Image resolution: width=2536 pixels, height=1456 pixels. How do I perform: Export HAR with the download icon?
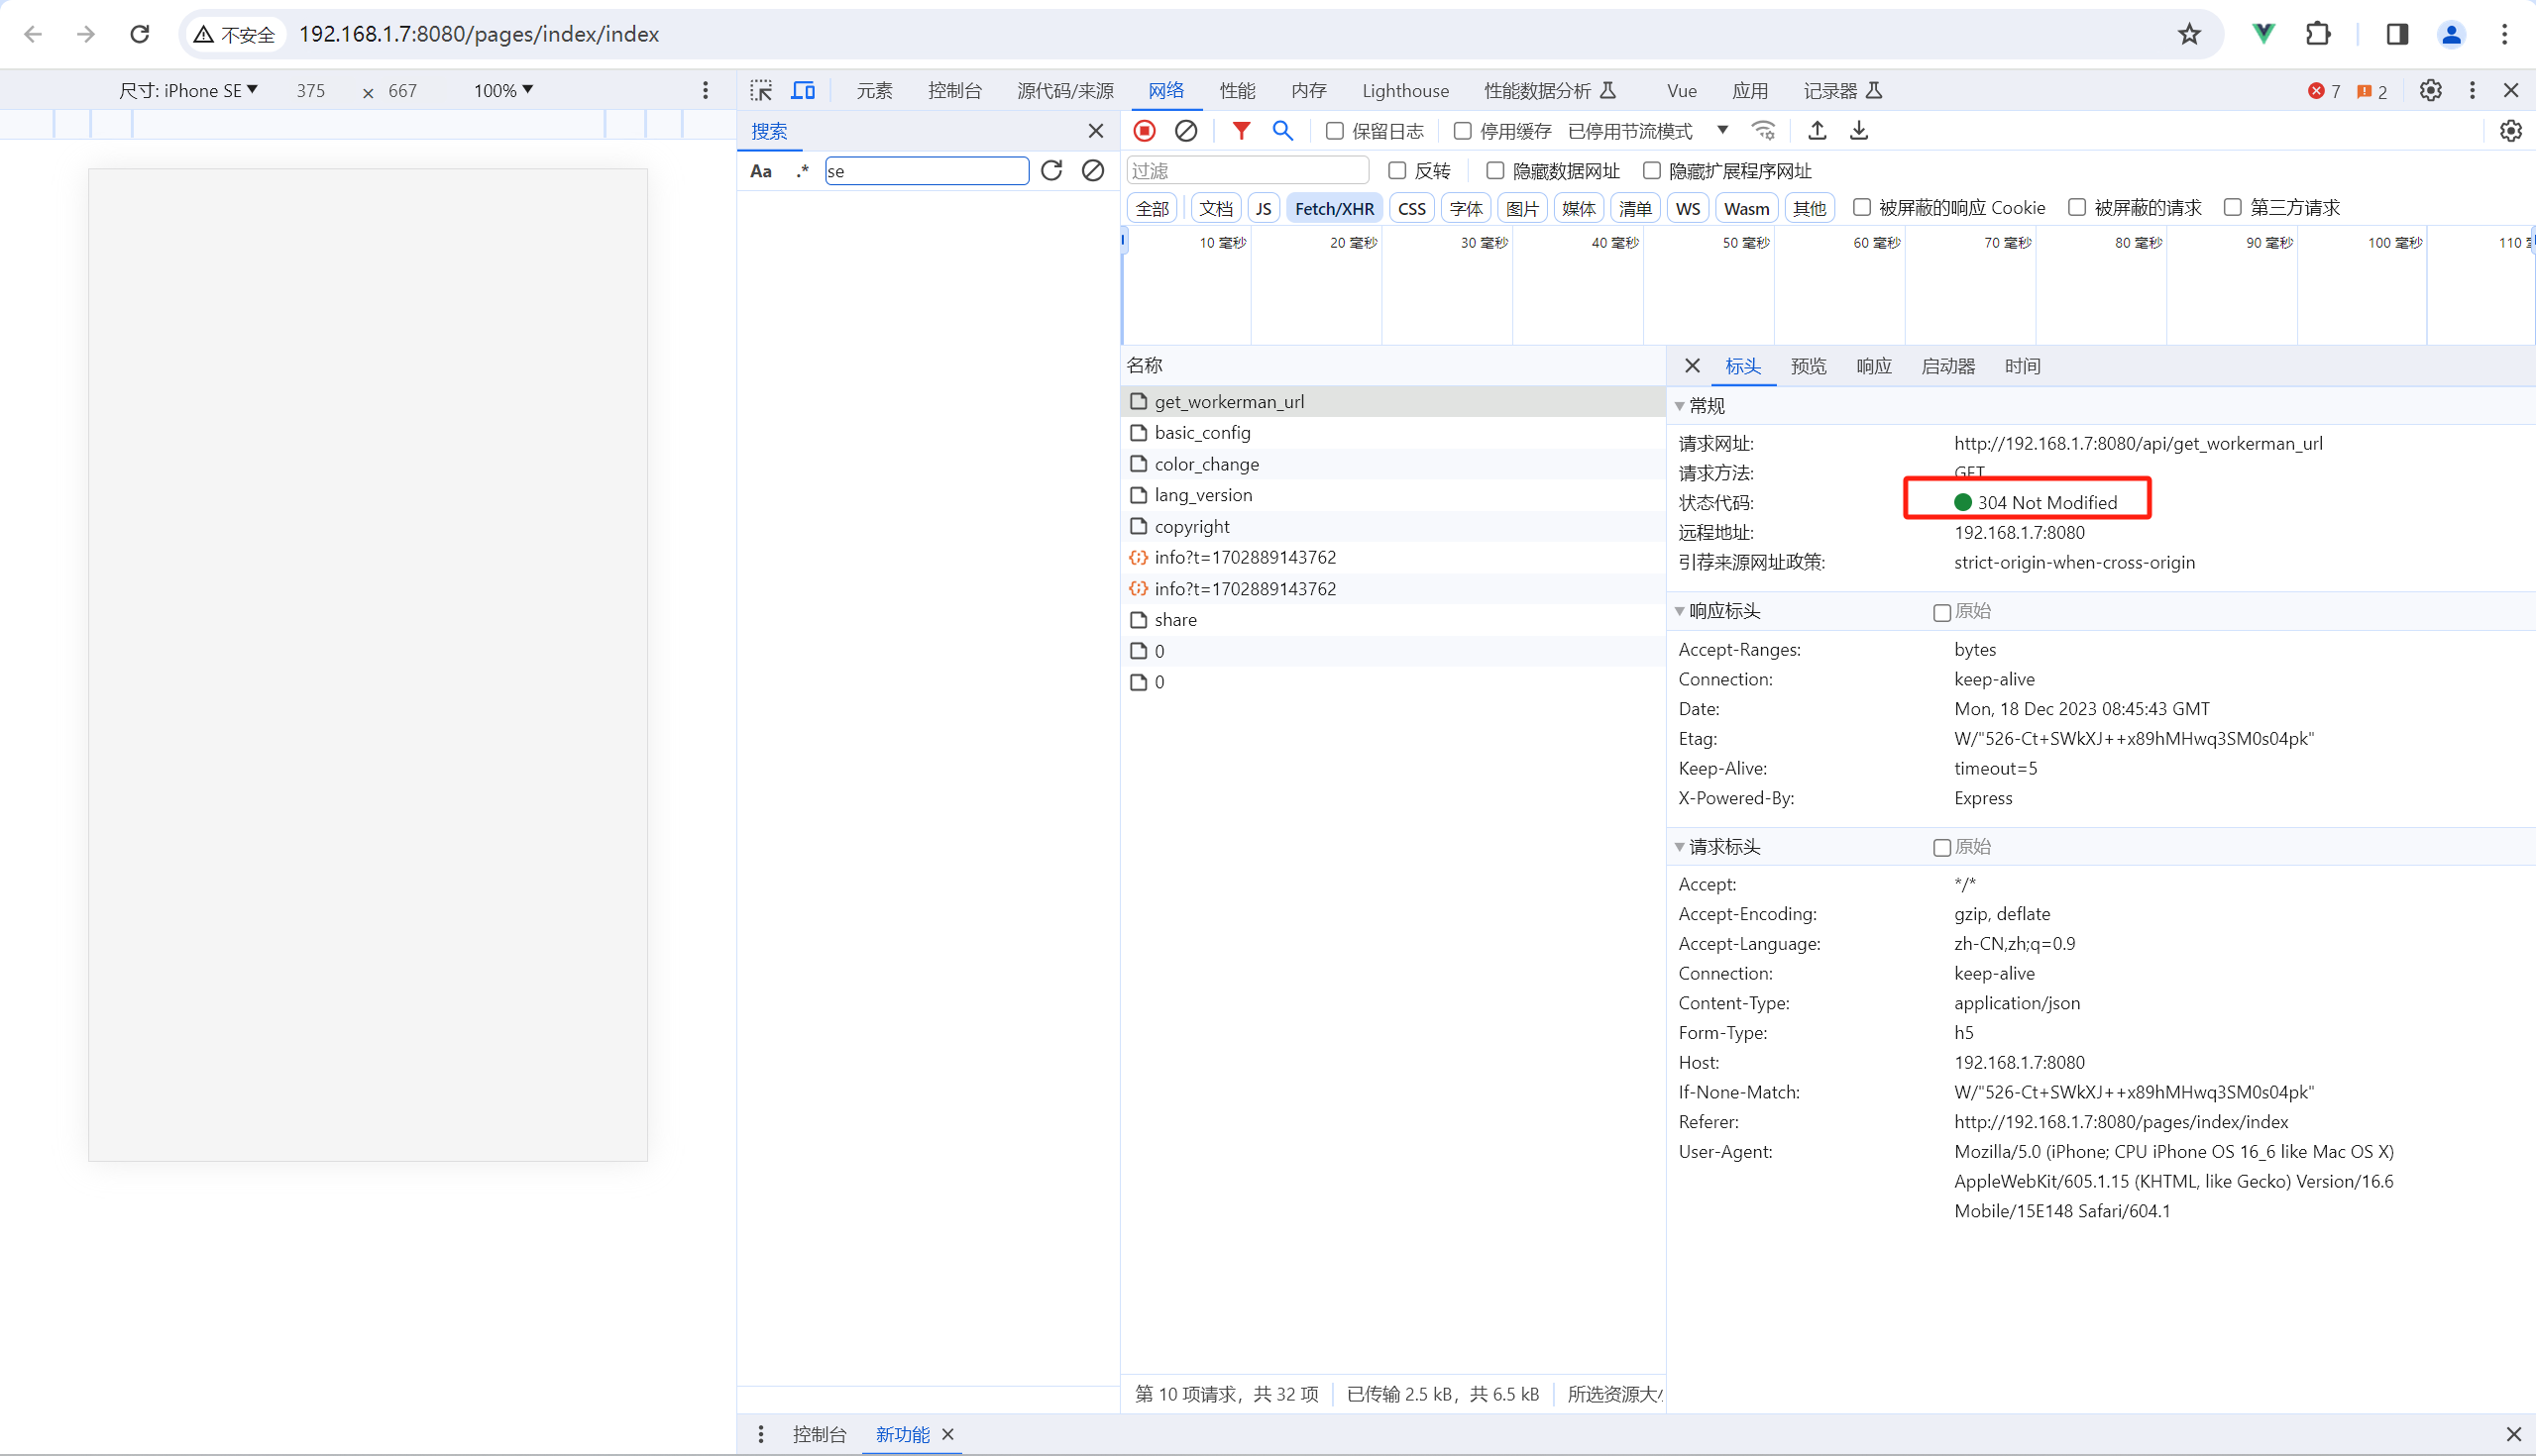(x=1859, y=131)
